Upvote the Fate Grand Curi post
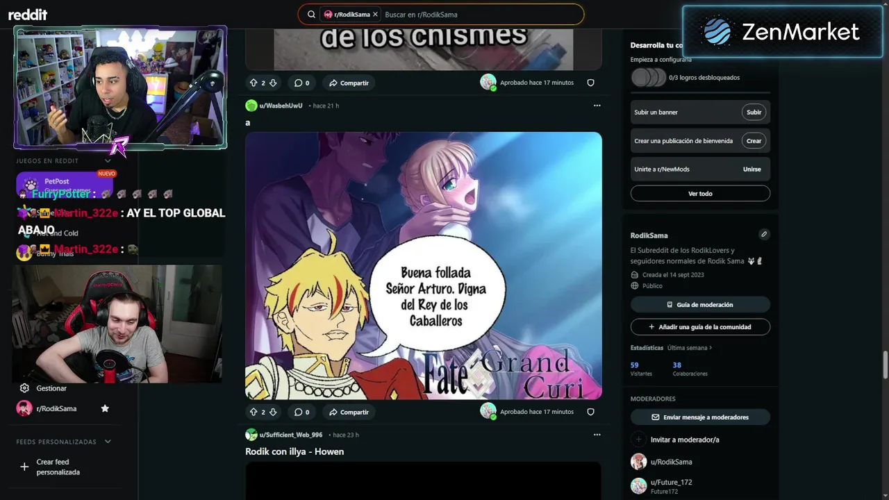This screenshot has width=889, height=500. click(254, 412)
